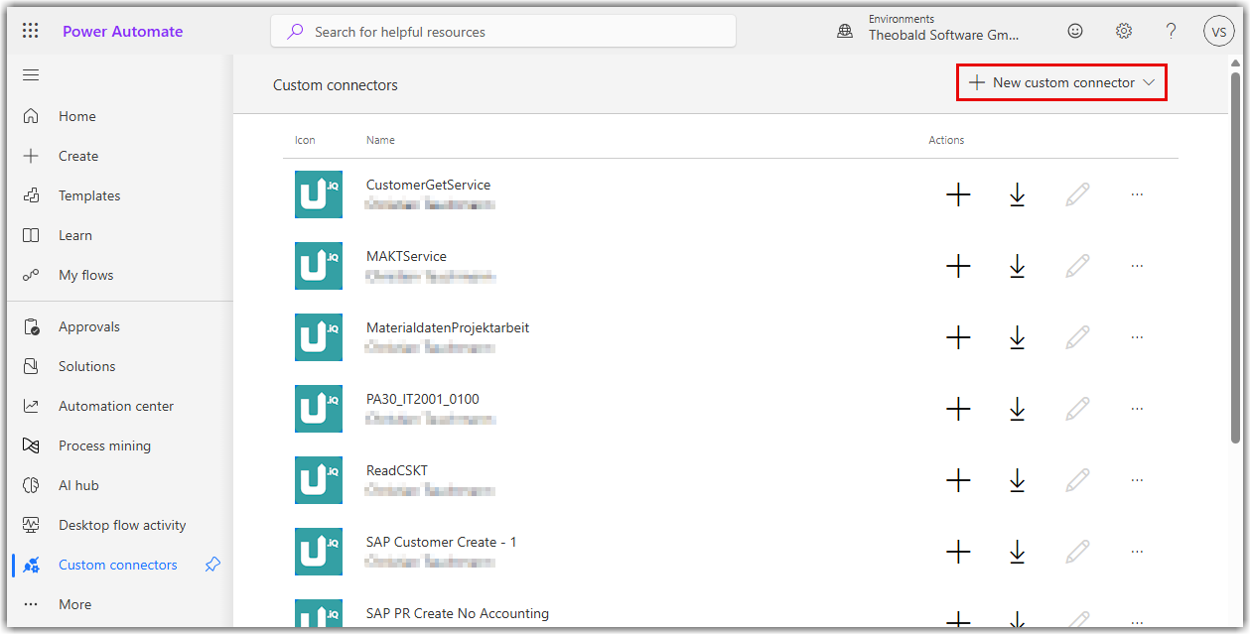Open the help question mark icon
The height and width of the screenshot is (635, 1251).
(1172, 31)
